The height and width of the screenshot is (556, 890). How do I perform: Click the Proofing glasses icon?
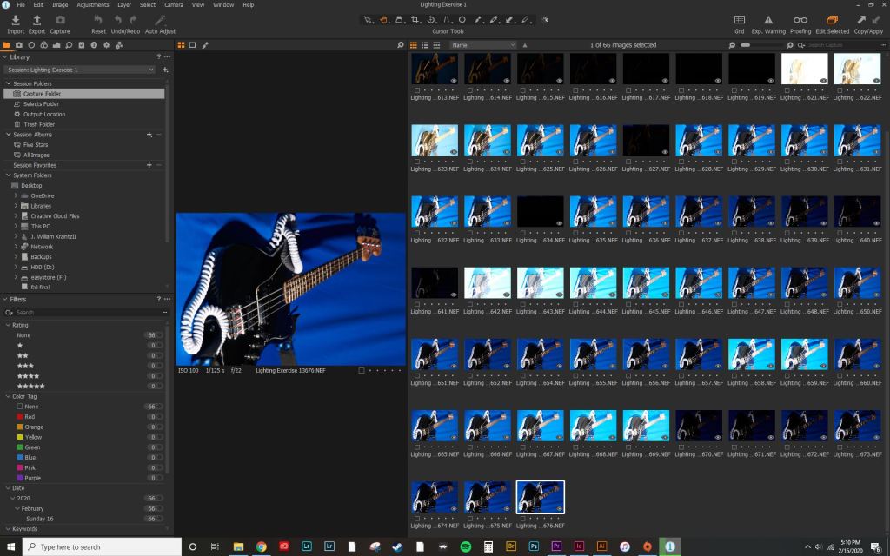800,20
